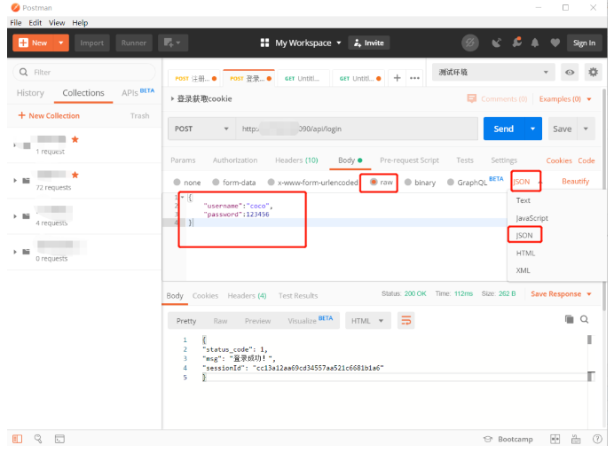Toggle line wrap icon in response
Screen dimensions: 614x453
click(406, 320)
